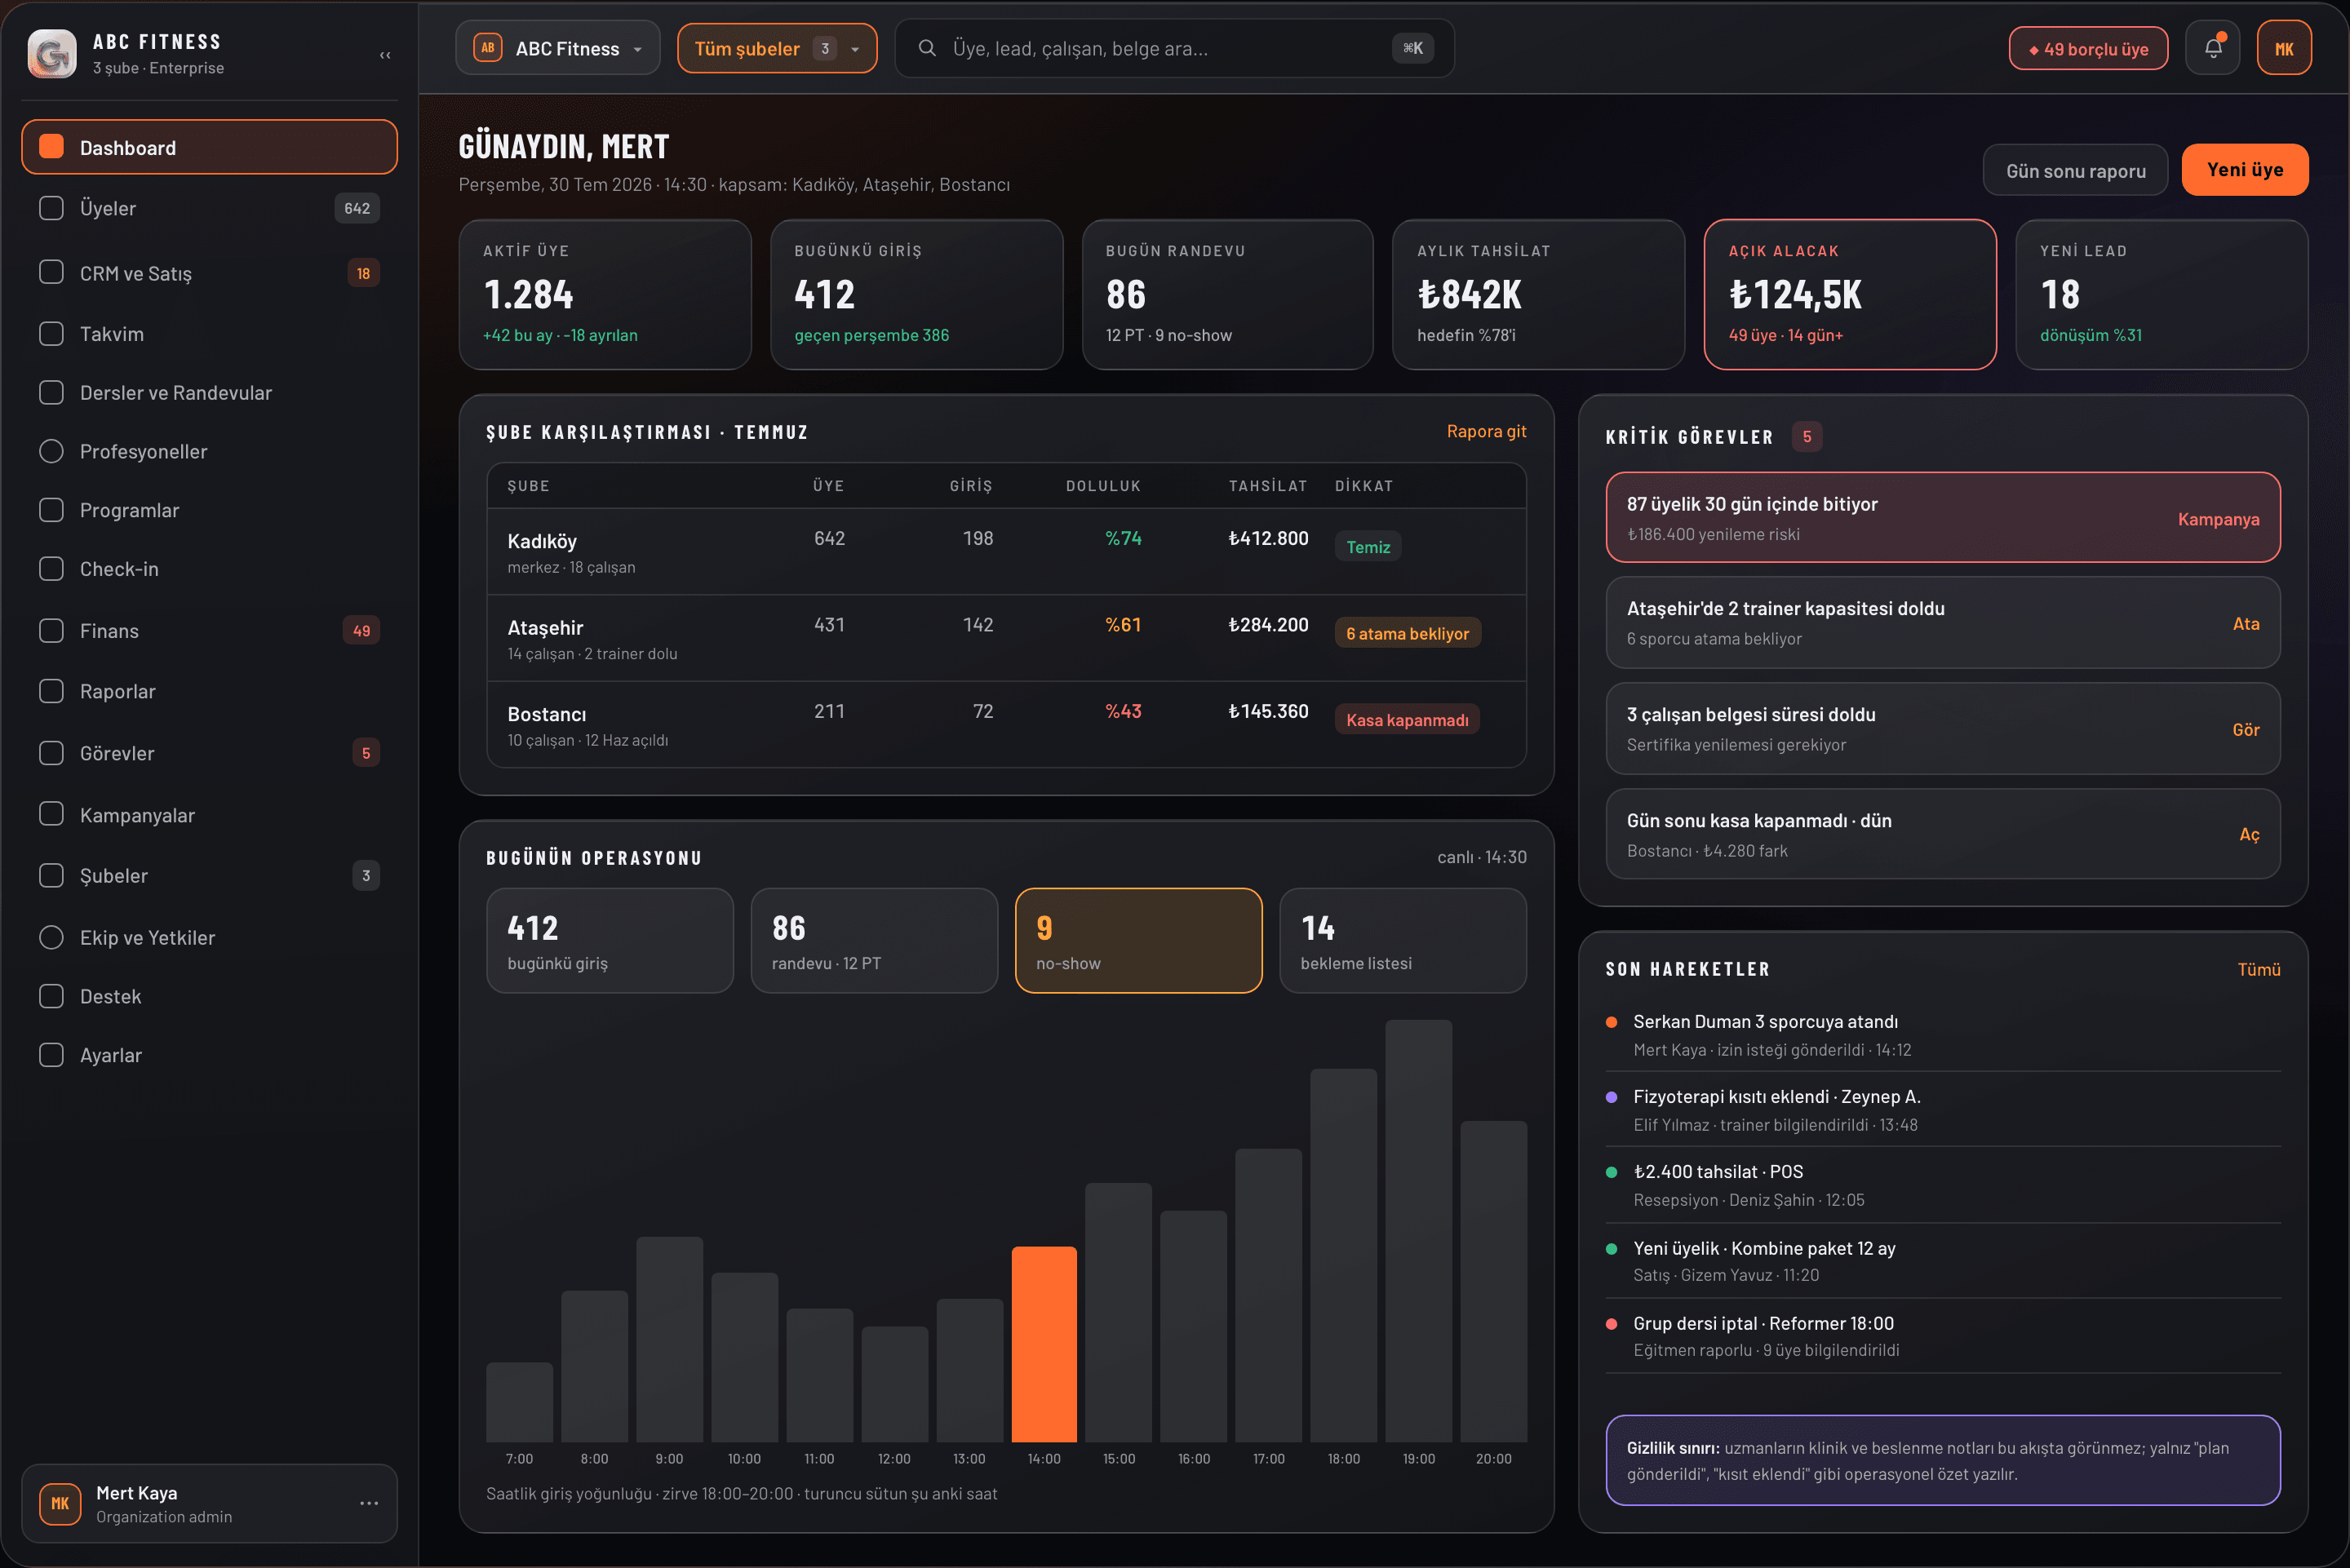Open the MK user avatar in top bar
The height and width of the screenshot is (1568, 2350).
click(x=2284, y=48)
